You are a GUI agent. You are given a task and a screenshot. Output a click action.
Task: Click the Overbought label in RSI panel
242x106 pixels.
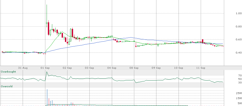pyautogui.click(x=8, y=72)
